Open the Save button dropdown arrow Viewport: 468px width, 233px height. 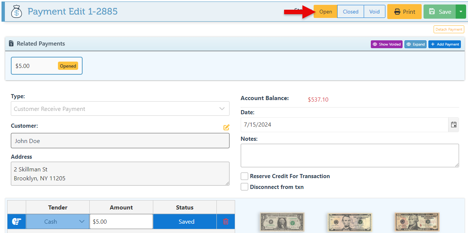(x=461, y=12)
